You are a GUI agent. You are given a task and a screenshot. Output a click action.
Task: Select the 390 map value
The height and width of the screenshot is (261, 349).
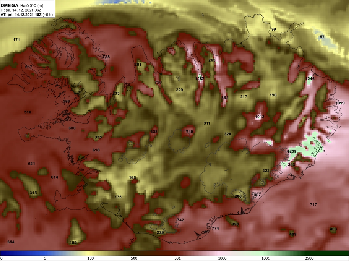235,224
